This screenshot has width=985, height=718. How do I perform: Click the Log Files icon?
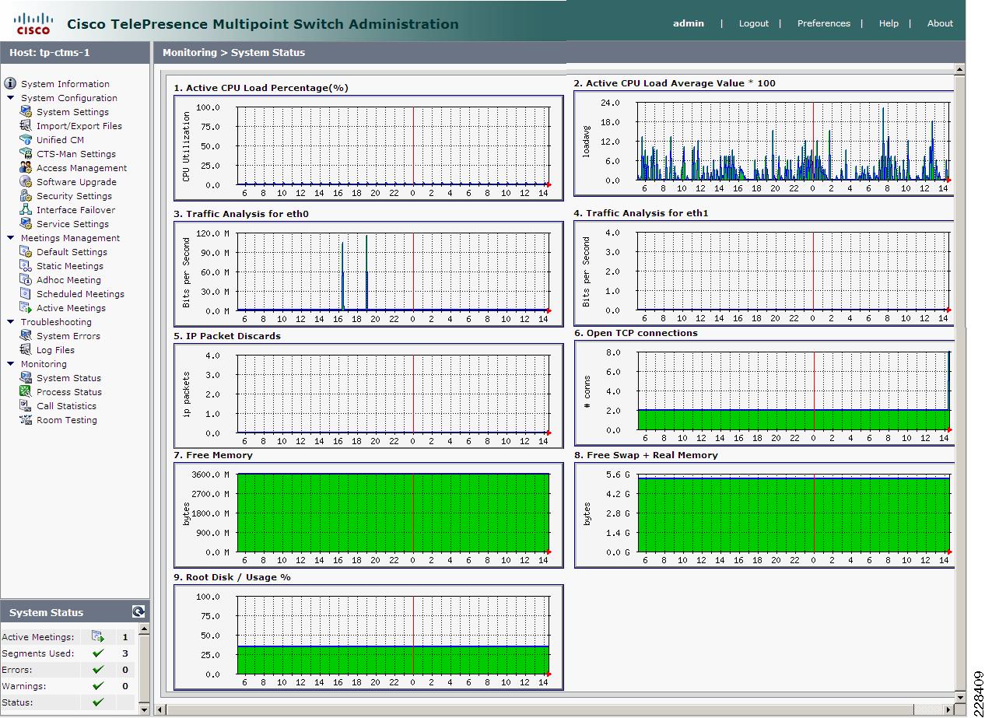26,350
